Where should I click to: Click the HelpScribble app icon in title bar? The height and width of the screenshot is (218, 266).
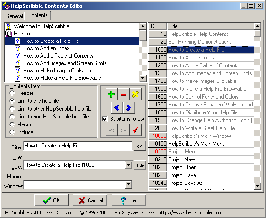pos(6,6)
